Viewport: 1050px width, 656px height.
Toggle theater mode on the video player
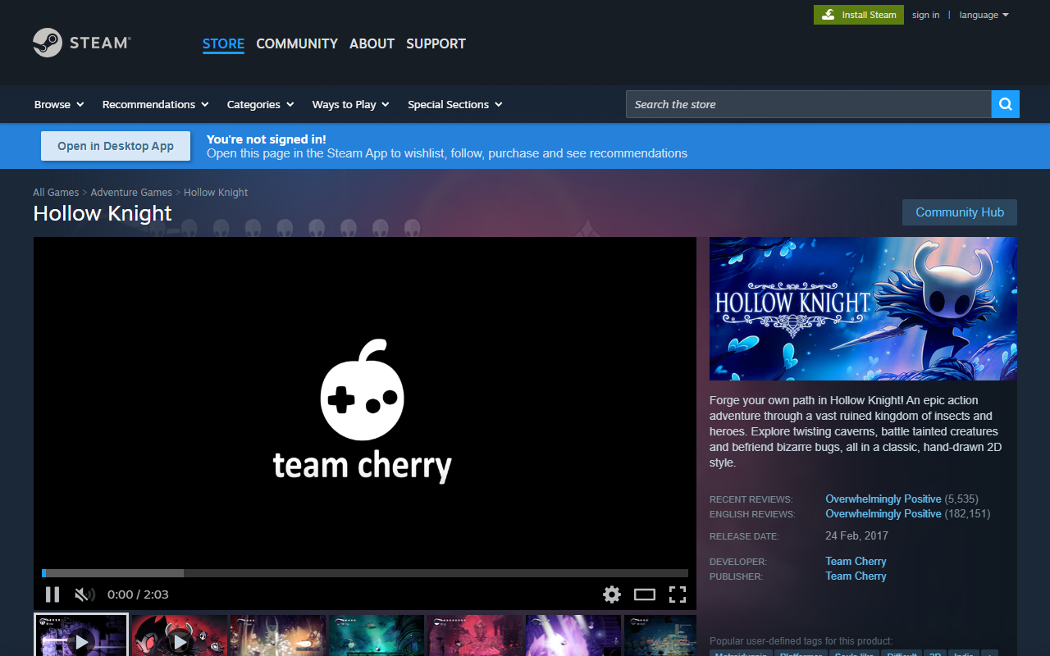point(645,594)
